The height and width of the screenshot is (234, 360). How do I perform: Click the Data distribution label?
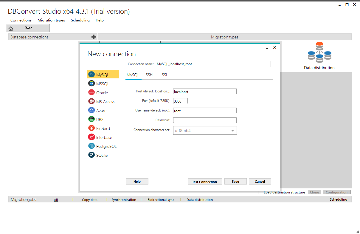[x=319, y=68]
